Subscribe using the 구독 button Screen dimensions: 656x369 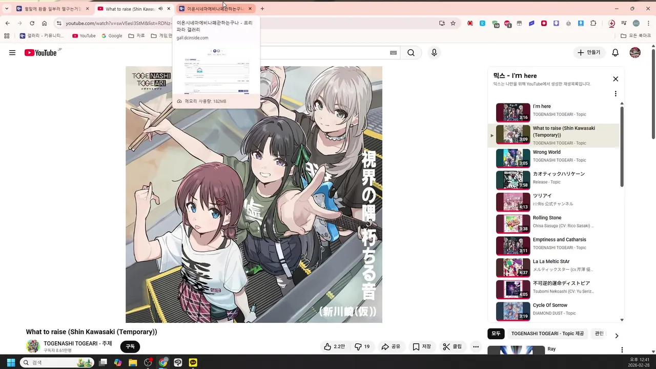pyautogui.click(x=130, y=347)
